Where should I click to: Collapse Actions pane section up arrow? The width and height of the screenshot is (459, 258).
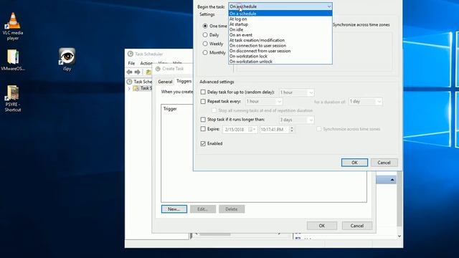pos(392,180)
